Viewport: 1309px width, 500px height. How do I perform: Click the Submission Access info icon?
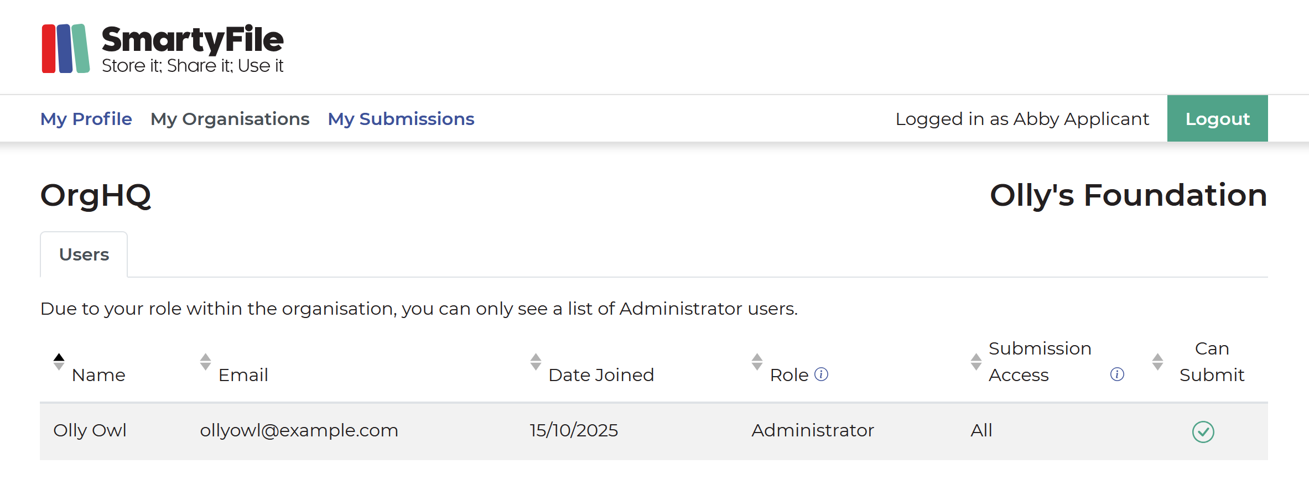click(x=1117, y=374)
